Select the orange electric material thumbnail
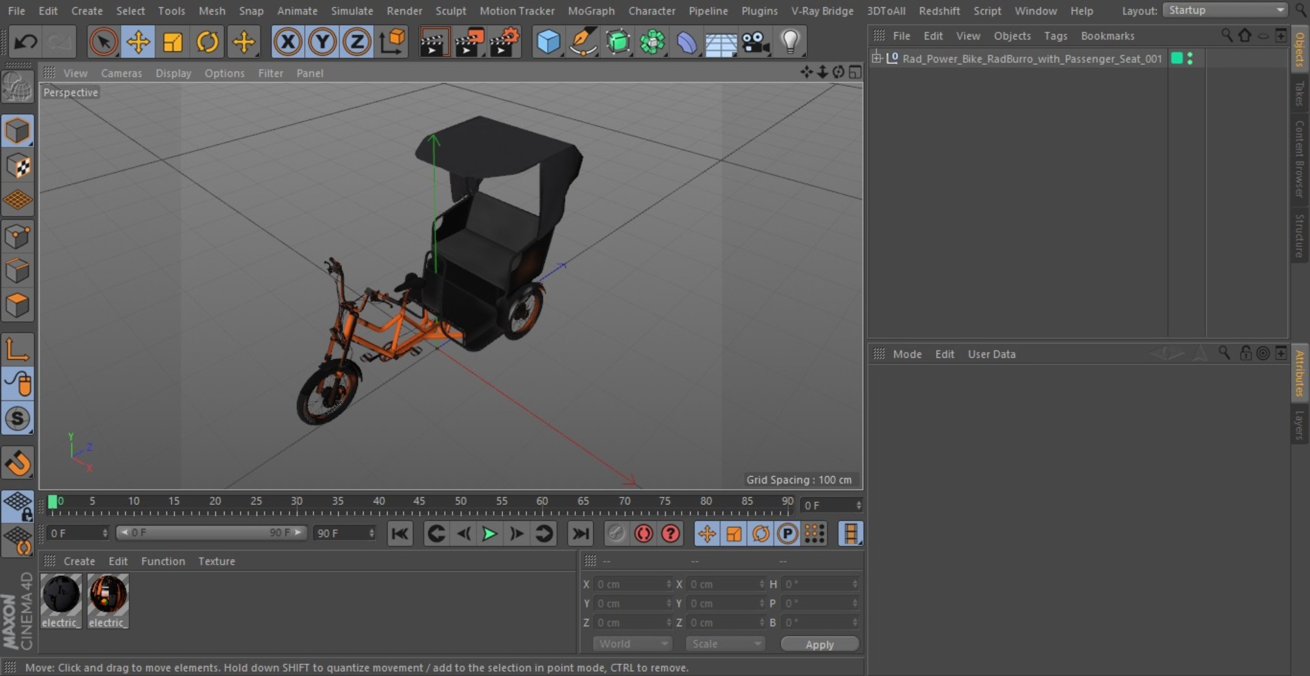Screen dimensions: 1310x676 (x=108, y=594)
